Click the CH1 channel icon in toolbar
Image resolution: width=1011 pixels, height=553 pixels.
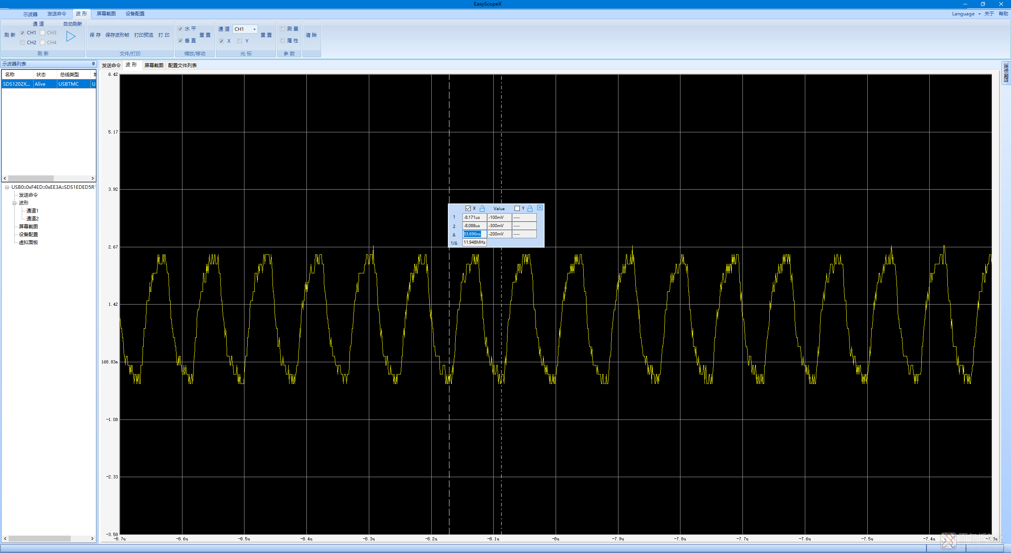(24, 31)
